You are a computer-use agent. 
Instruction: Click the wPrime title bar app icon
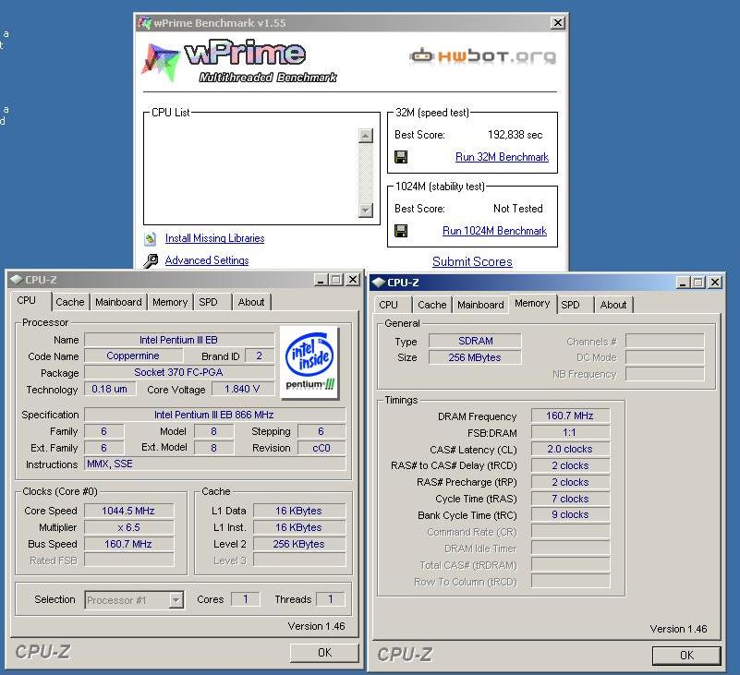[x=145, y=23]
